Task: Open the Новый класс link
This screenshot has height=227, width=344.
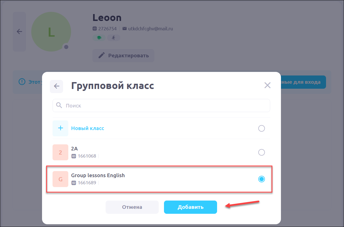Action: 88,128
